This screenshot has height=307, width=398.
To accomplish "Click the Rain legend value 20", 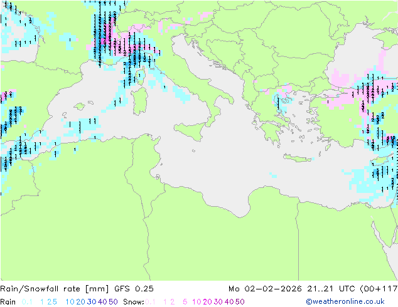I will pyautogui.click(x=81, y=302).
